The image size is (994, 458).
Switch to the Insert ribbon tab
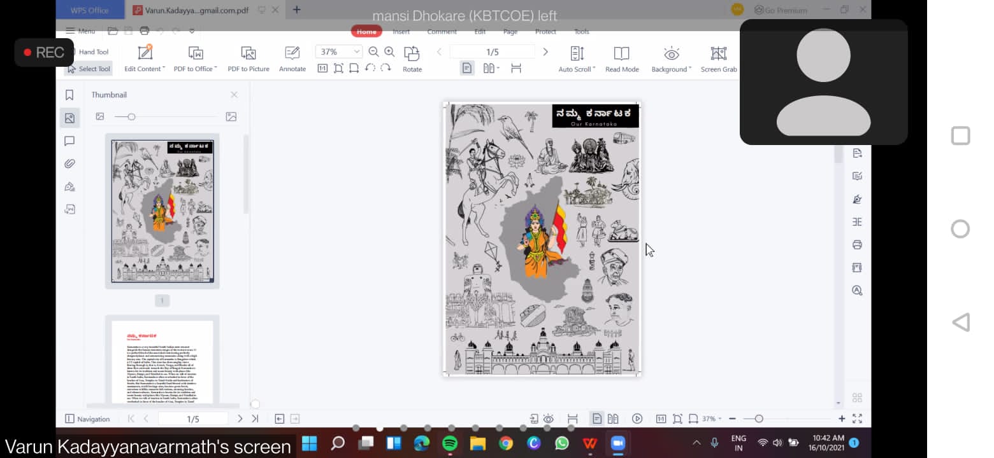pyautogui.click(x=401, y=31)
